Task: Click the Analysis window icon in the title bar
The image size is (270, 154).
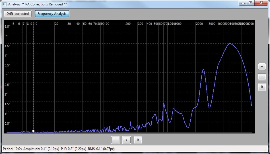Action: (5, 4)
